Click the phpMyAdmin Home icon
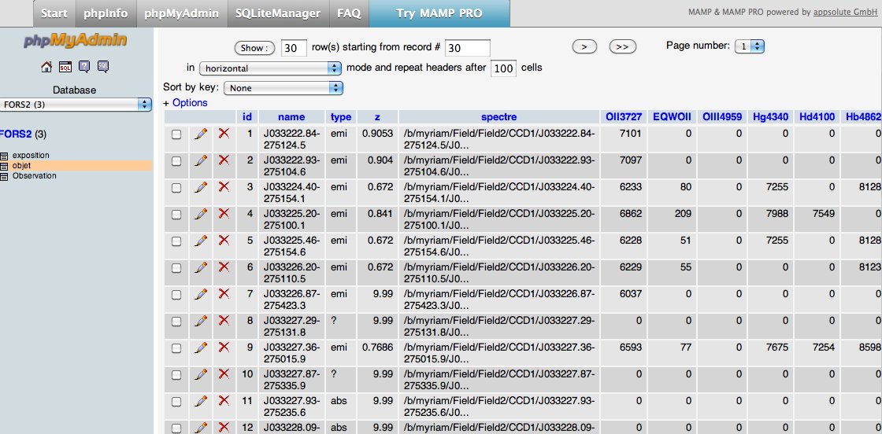The width and height of the screenshot is (882, 434). [46, 67]
